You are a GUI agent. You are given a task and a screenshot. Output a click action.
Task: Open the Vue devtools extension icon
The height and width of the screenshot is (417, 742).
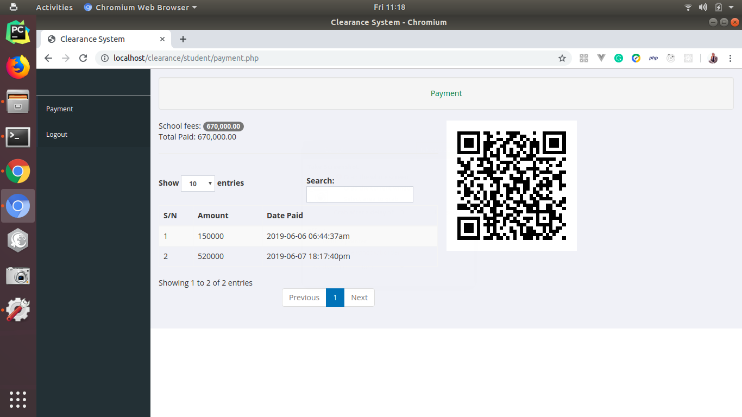pyautogui.click(x=601, y=58)
